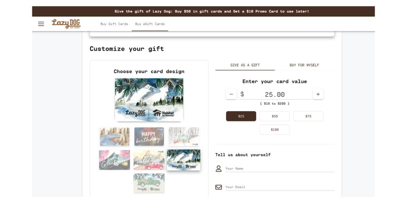Screen dimensions: 407x203
Task: Select the Buy eGift Cards tab
Action: click(150, 24)
